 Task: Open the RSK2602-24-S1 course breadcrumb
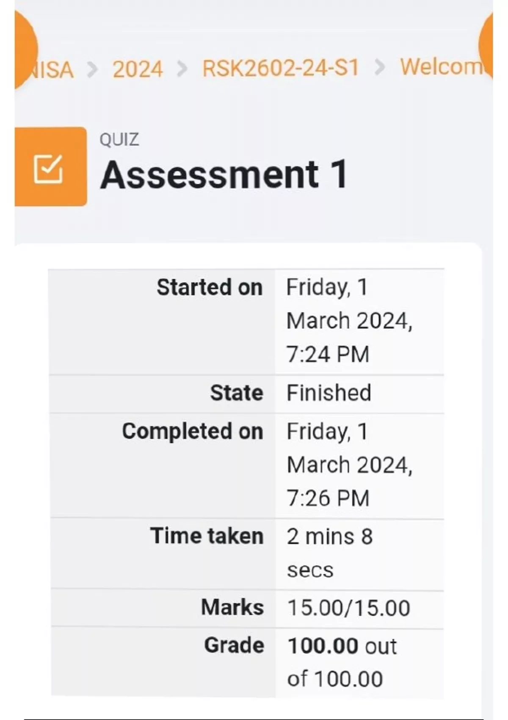(281, 68)
